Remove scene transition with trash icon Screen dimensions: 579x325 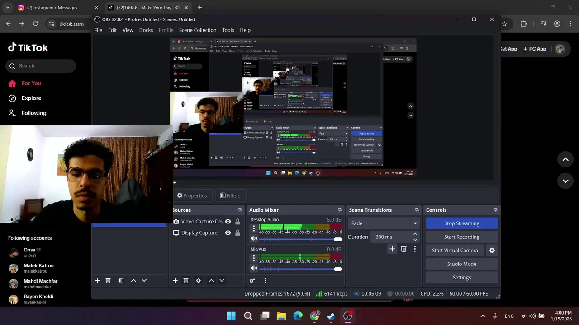coord(403,249)
